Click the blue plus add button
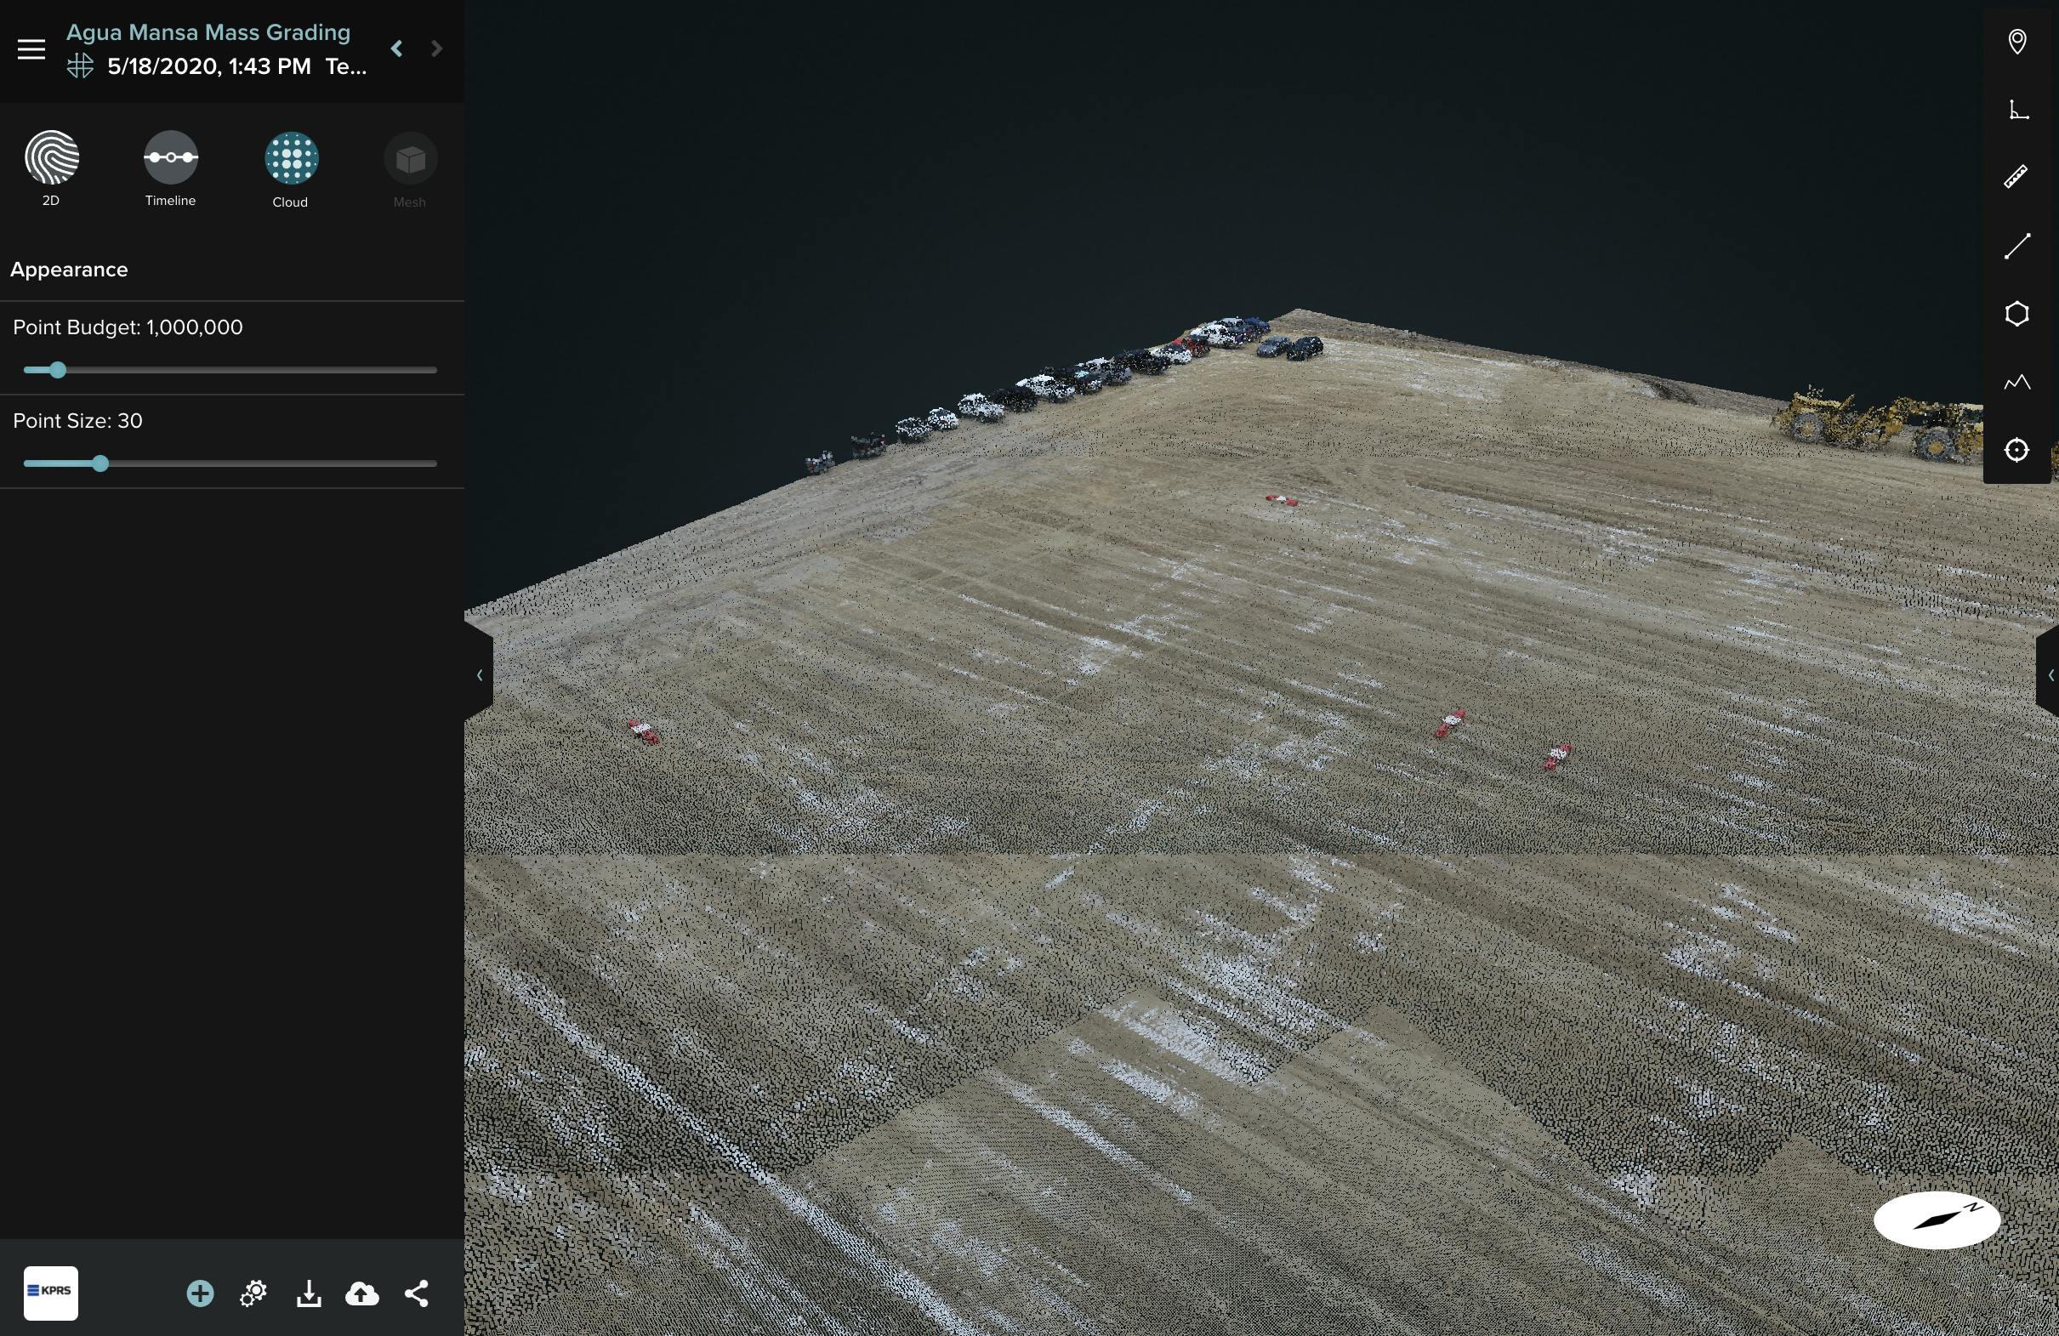The width and height of the screenshot is (2059, 1336). click(200, 1293)
